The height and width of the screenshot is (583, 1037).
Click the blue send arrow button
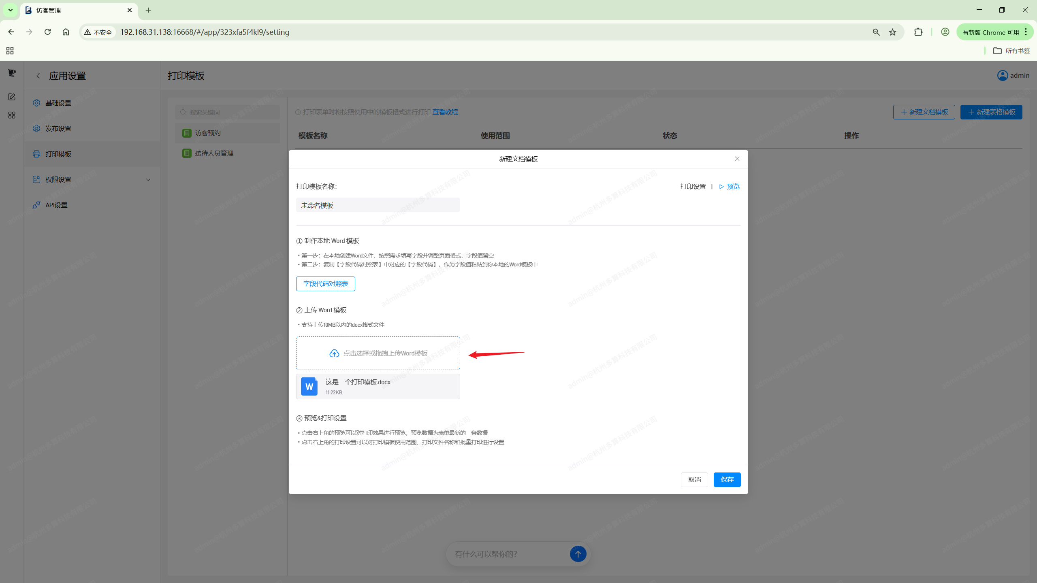pyautogui.click(x=578, y=554)
